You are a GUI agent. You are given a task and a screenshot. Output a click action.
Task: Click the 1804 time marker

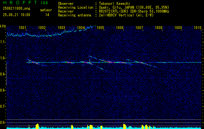click(x=81, y=28)
